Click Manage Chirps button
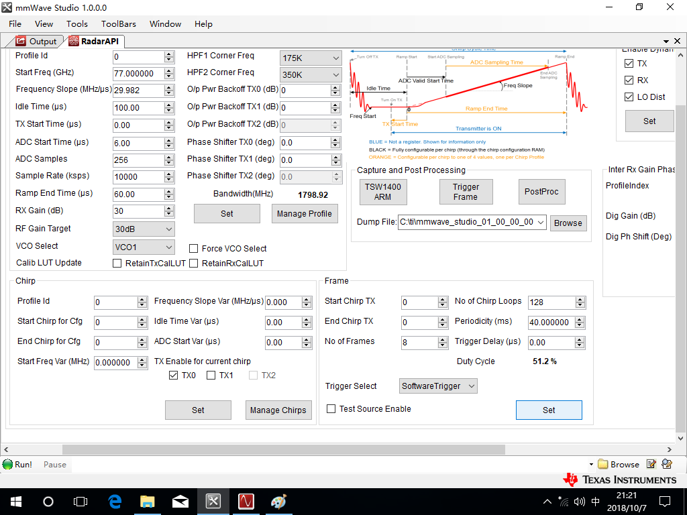 tap(278, 410)
